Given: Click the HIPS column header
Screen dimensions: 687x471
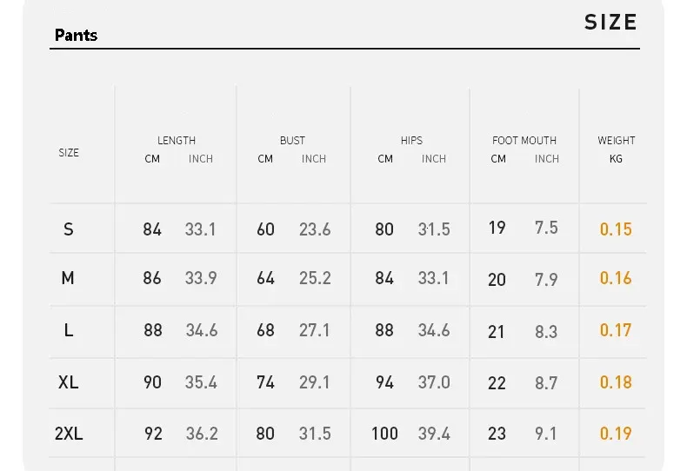Looking at the screenshot, I should [411, 141].
